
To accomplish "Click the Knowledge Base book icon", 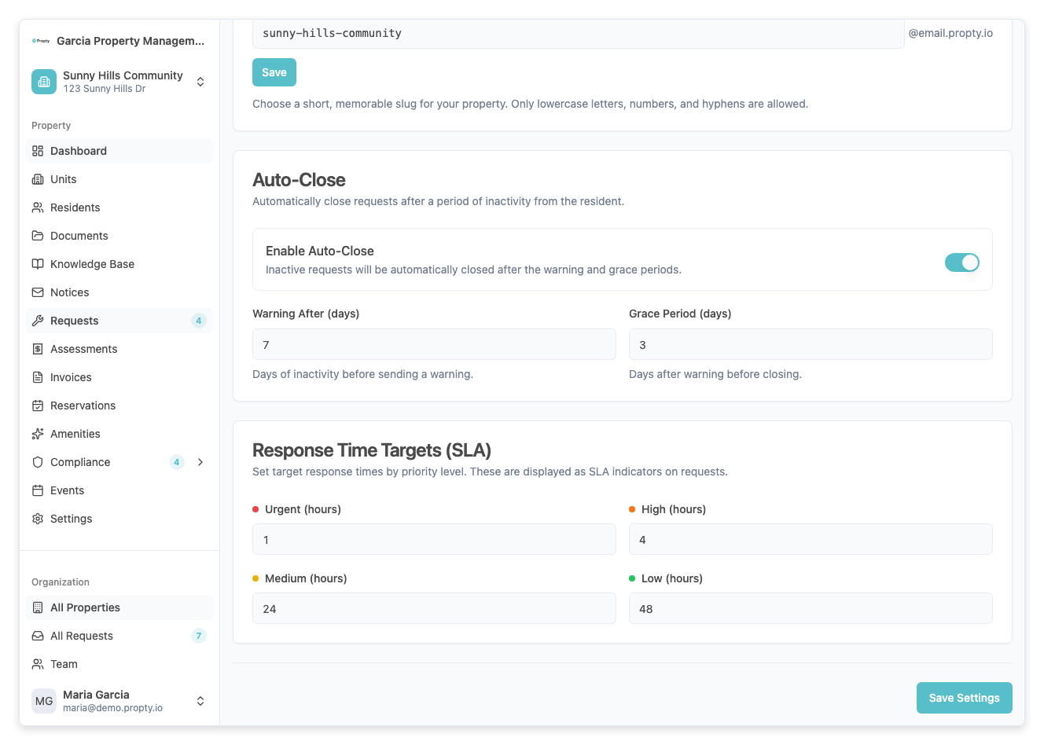I will pyautogui.click(x=38, y=264).
